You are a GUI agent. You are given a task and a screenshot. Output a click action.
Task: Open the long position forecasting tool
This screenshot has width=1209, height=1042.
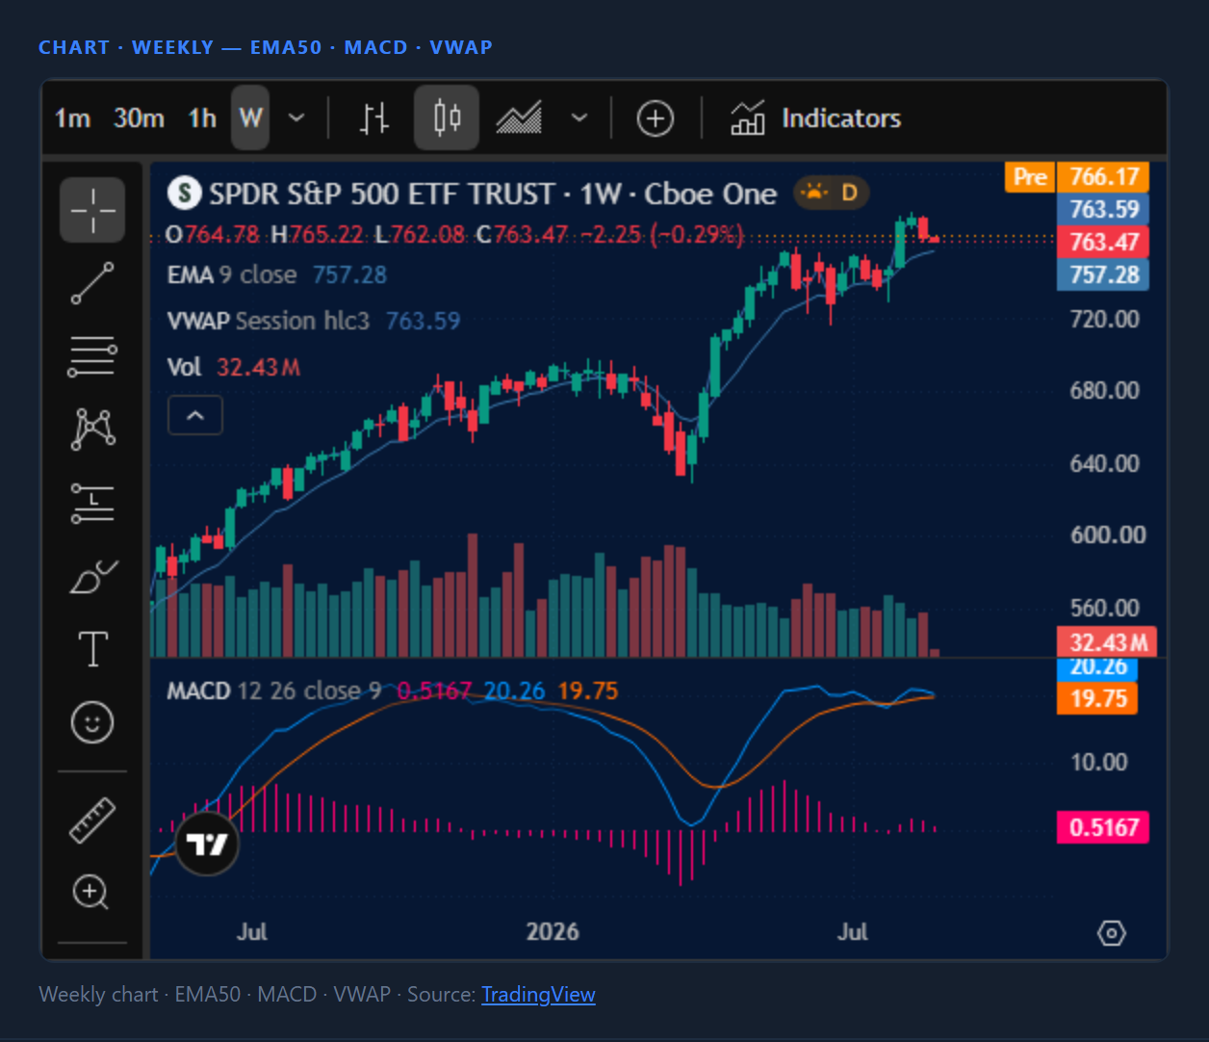pyautogui.click(x=92, y=503)
